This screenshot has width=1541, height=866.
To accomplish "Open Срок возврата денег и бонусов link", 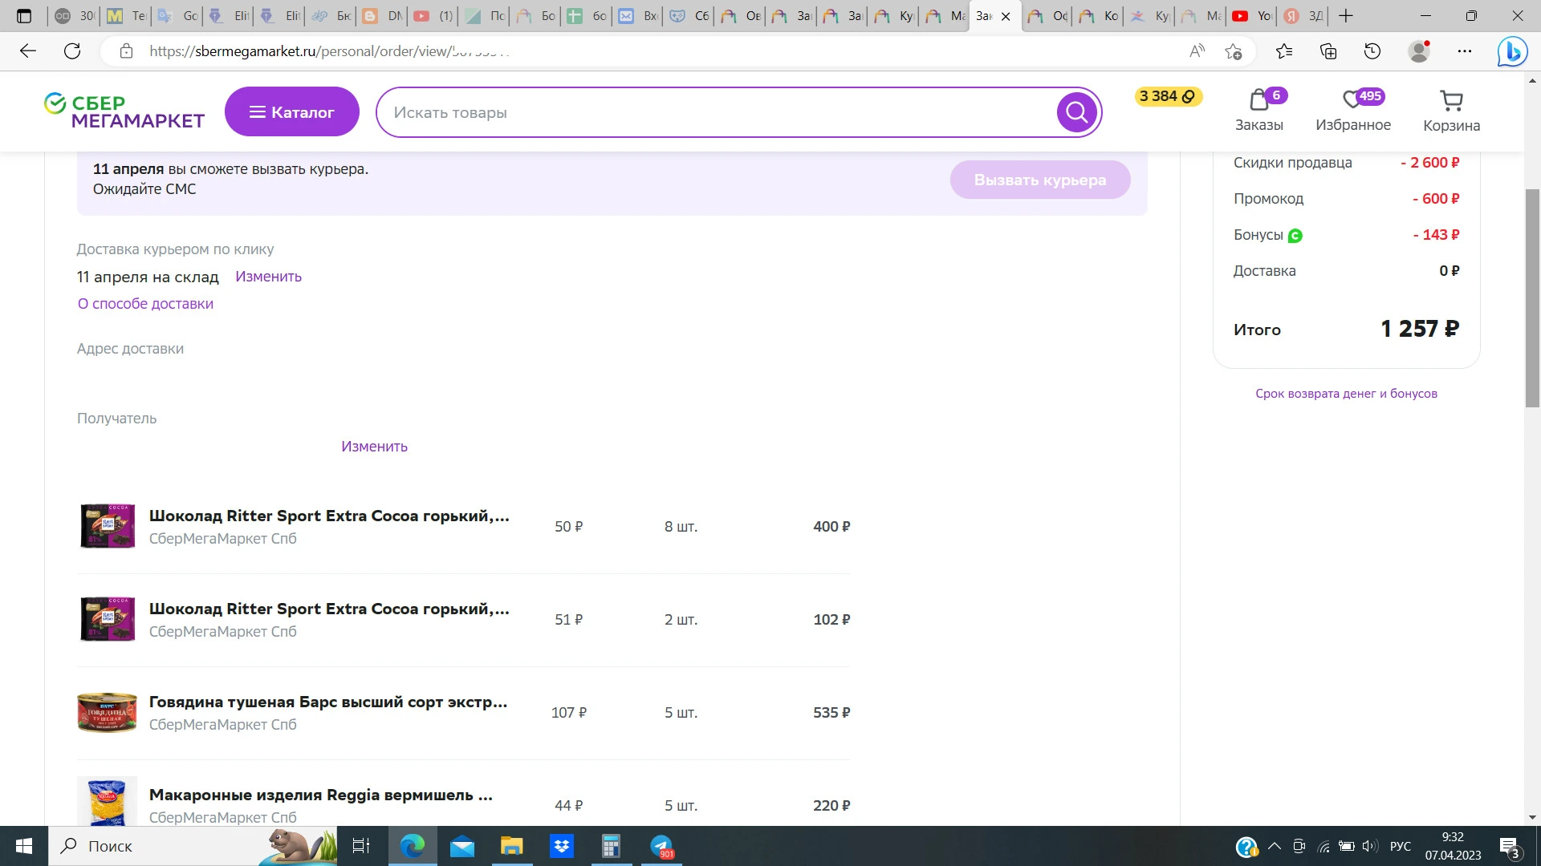I will pos(1346,394).
